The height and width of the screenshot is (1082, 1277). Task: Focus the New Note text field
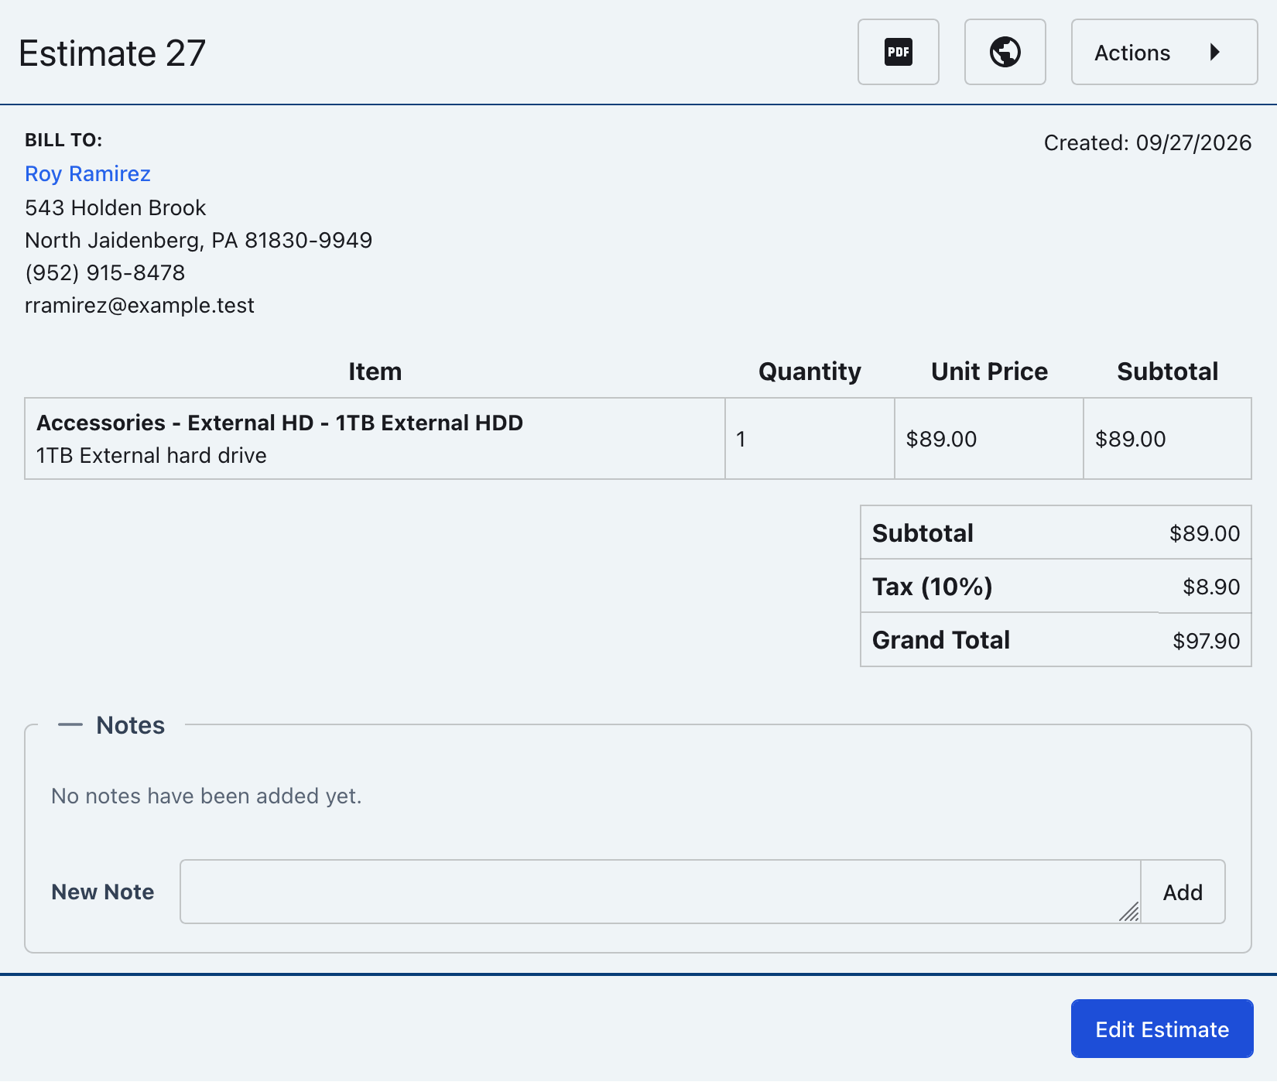(x=660, y=892)
